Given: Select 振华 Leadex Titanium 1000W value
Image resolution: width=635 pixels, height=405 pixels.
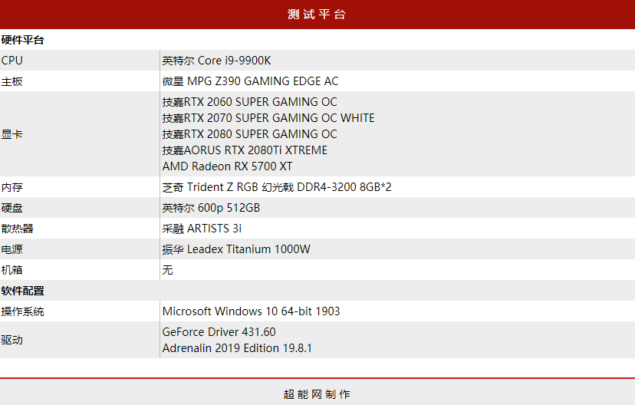Looking at the screenshot, I should (236, 249).
